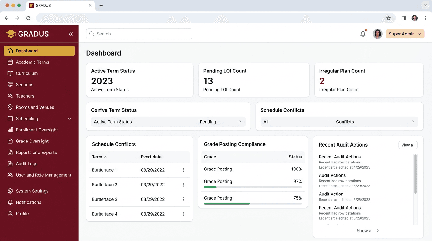Open the Super Admin dropdown

405,34
